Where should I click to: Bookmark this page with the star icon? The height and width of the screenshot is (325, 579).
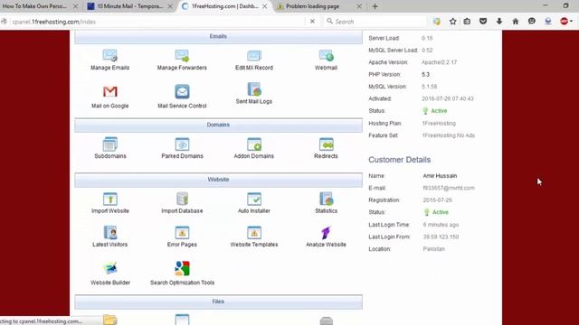452,22
